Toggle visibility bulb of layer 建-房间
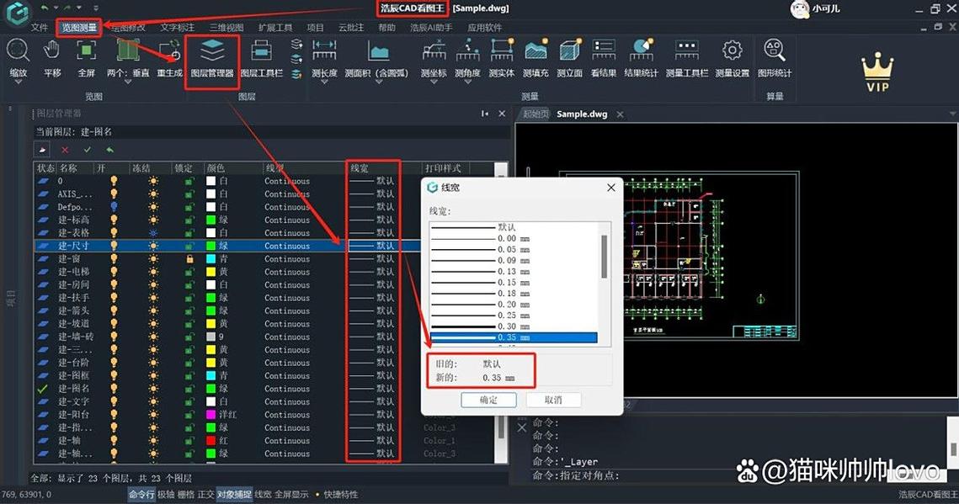Screen dimensions: 959x504 [x=114, y=284]
